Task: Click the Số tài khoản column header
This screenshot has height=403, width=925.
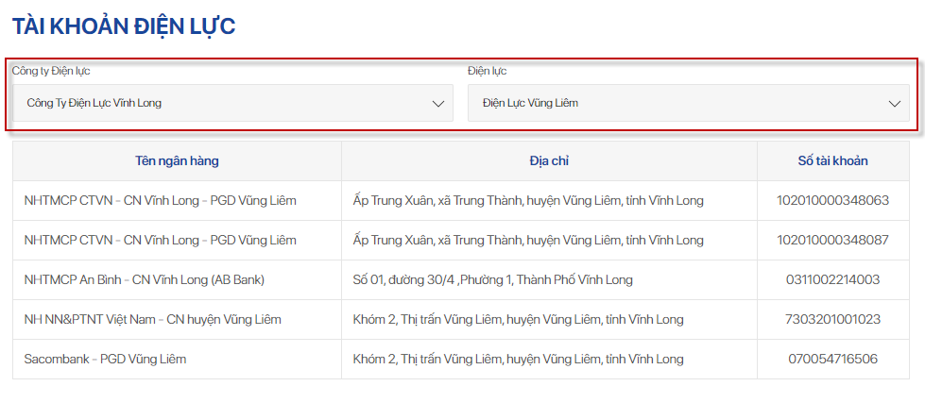Action: 832,160
